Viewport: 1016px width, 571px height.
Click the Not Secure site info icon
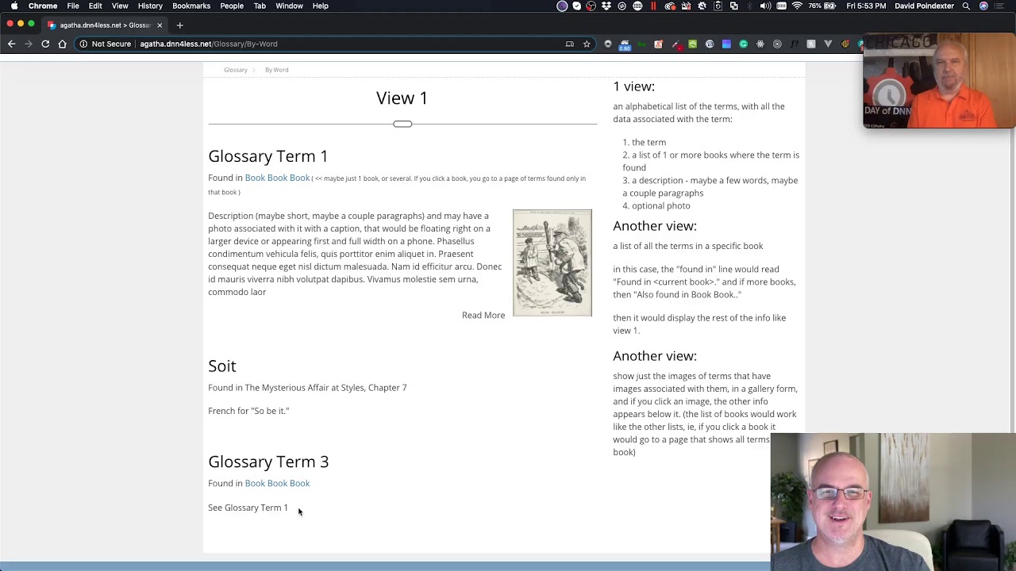click(x=83, y=44)
